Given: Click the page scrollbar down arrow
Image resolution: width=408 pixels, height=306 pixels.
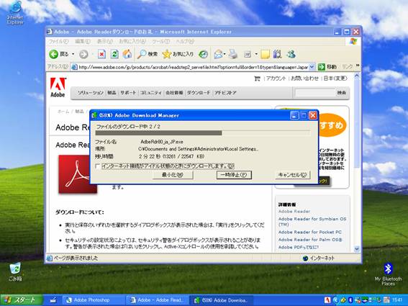Looking at the screenshot, I should tap(357, 249).
